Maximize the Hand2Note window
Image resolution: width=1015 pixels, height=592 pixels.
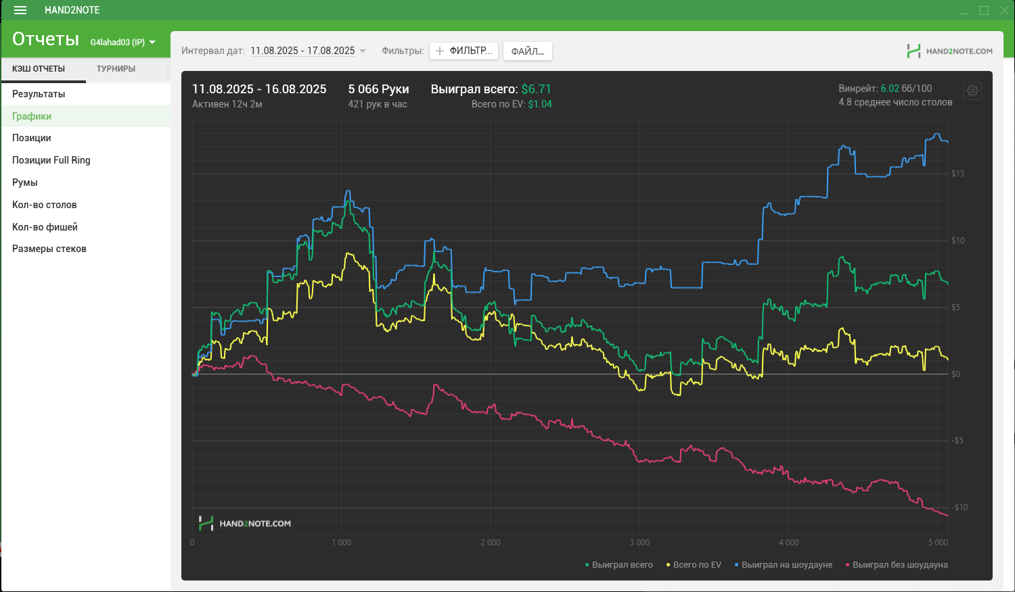(984, 10)
